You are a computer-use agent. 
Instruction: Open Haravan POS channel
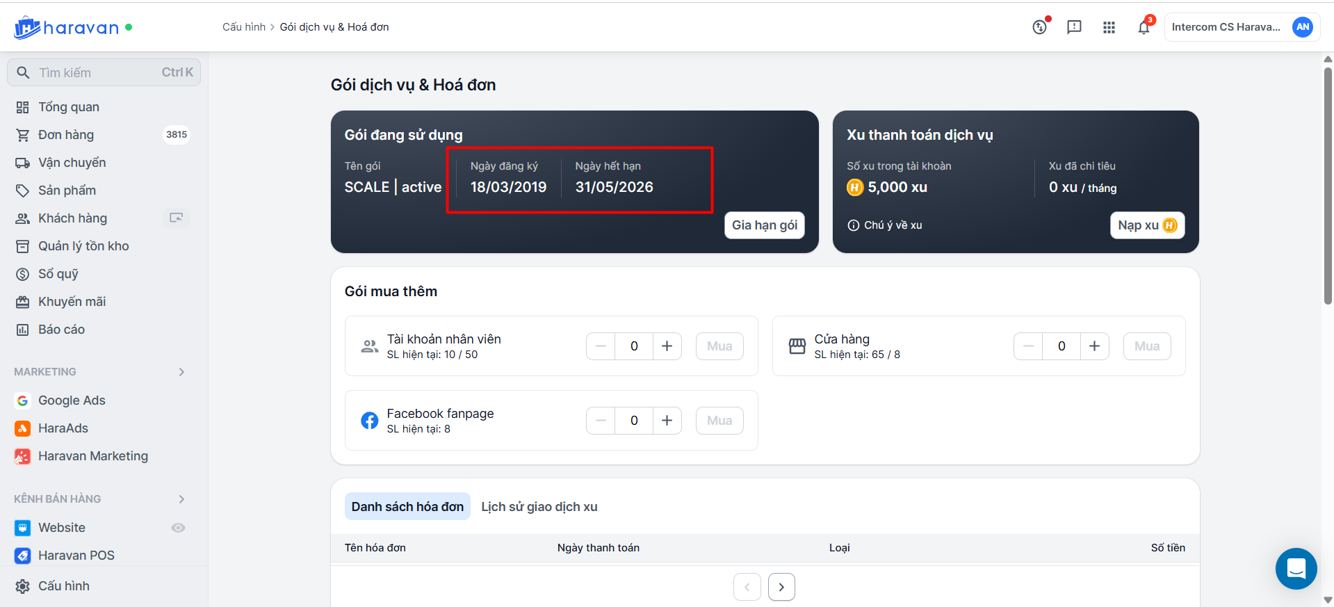click(x=76, y=556)
